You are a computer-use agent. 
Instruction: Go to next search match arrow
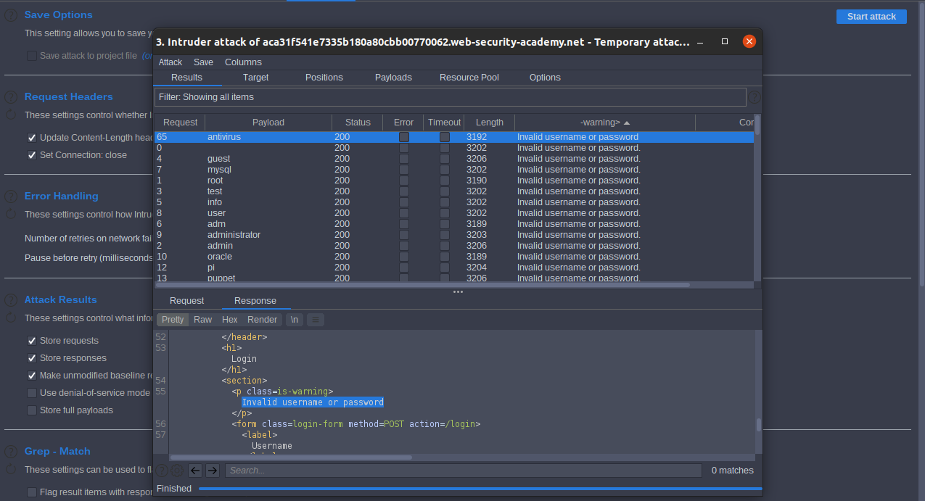(x=212, y=471)
